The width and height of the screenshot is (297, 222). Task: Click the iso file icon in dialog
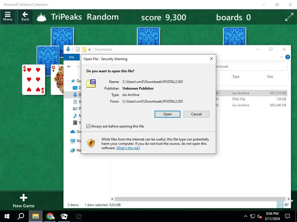[91, 84]
